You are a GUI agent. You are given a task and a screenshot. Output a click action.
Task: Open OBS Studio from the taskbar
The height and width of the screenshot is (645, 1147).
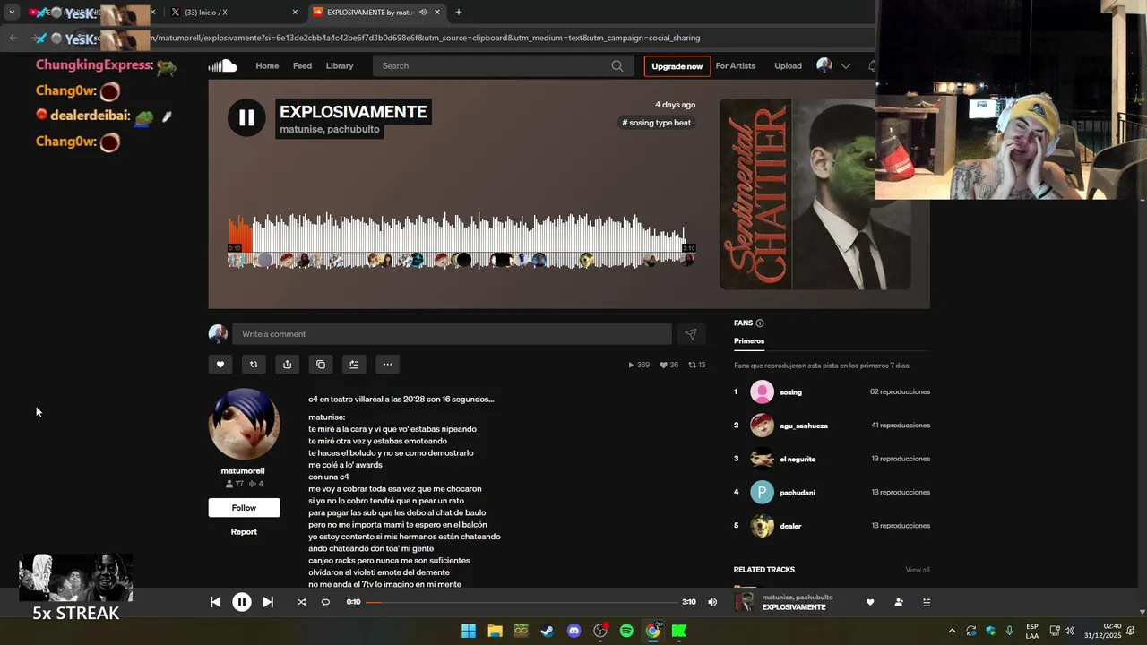600,631
